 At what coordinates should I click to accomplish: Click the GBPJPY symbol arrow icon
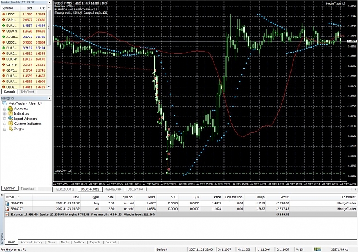(x=3, y=65)
